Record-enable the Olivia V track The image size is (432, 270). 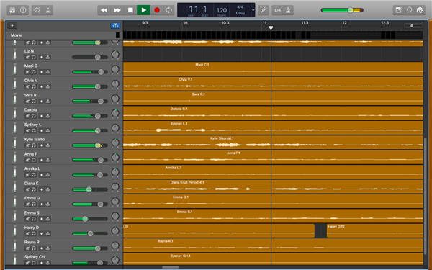click(x=42, y=86)
